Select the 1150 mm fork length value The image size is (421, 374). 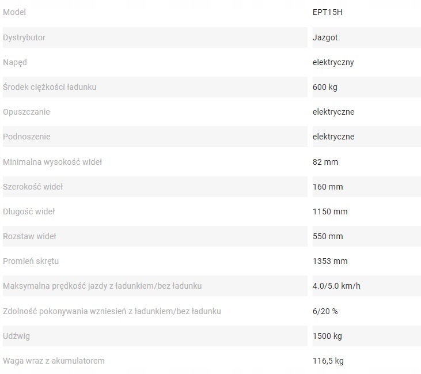tap(330, 211)
